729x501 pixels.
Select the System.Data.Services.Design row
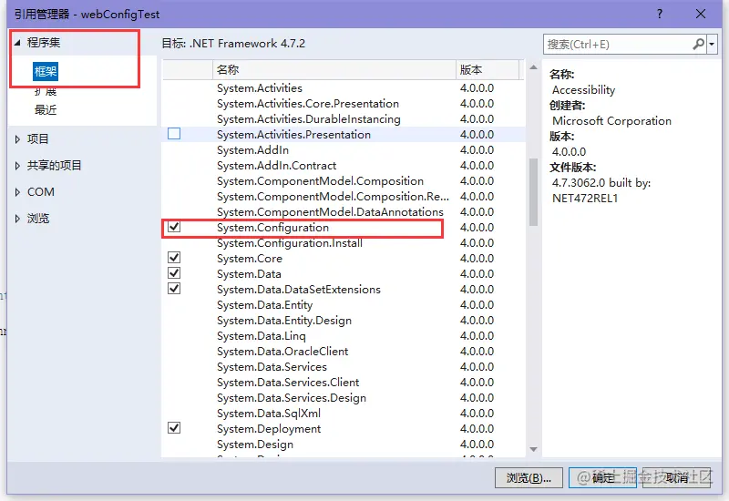(x=344, y=398)
